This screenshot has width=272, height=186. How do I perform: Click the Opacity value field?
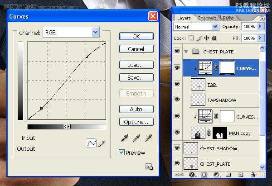click(249, 27)
